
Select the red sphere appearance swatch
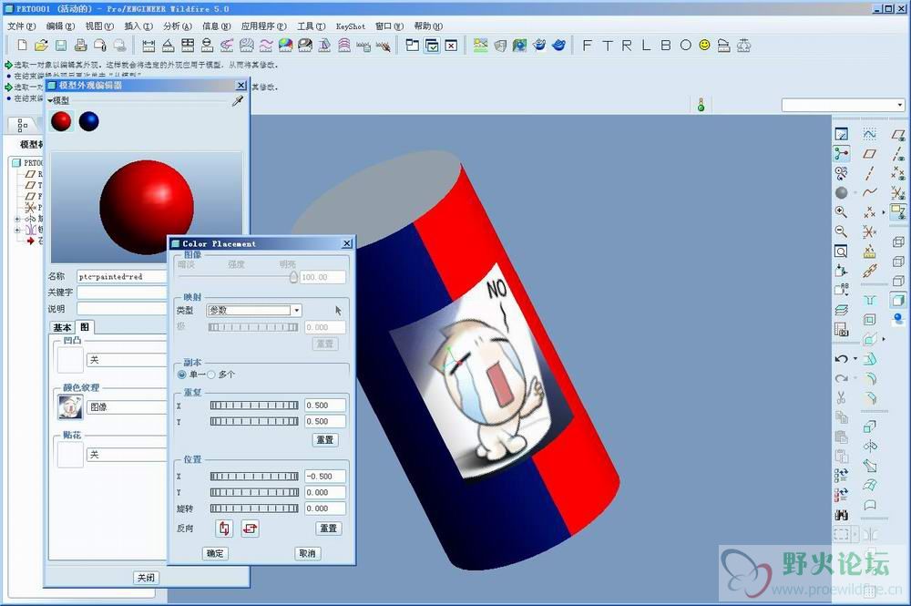[x=61, y=121]
